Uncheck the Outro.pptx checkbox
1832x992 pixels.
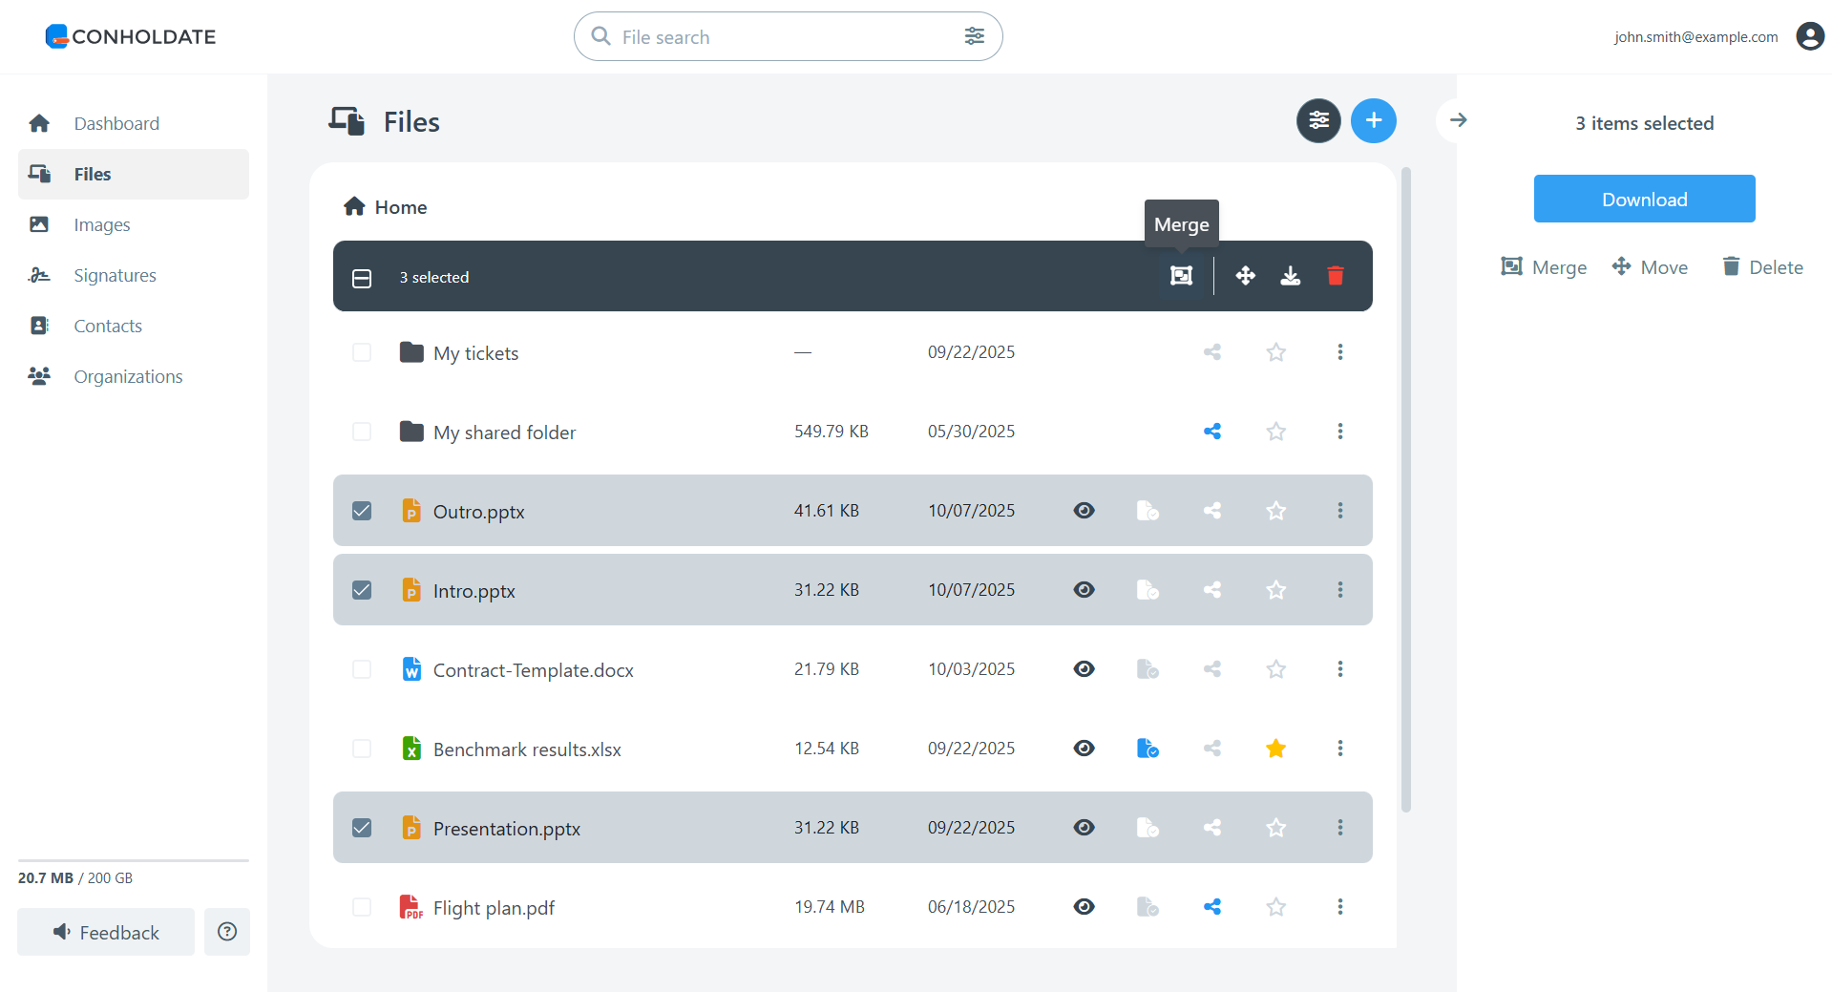[362, 511]
